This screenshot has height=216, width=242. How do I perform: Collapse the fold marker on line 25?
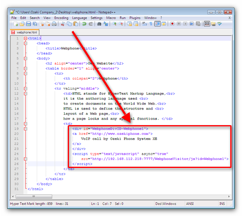point(25,159)
